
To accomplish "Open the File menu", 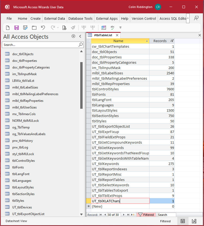I will (9, 18).
